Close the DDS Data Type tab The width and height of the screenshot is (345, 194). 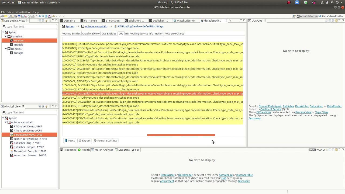(138, 150)
